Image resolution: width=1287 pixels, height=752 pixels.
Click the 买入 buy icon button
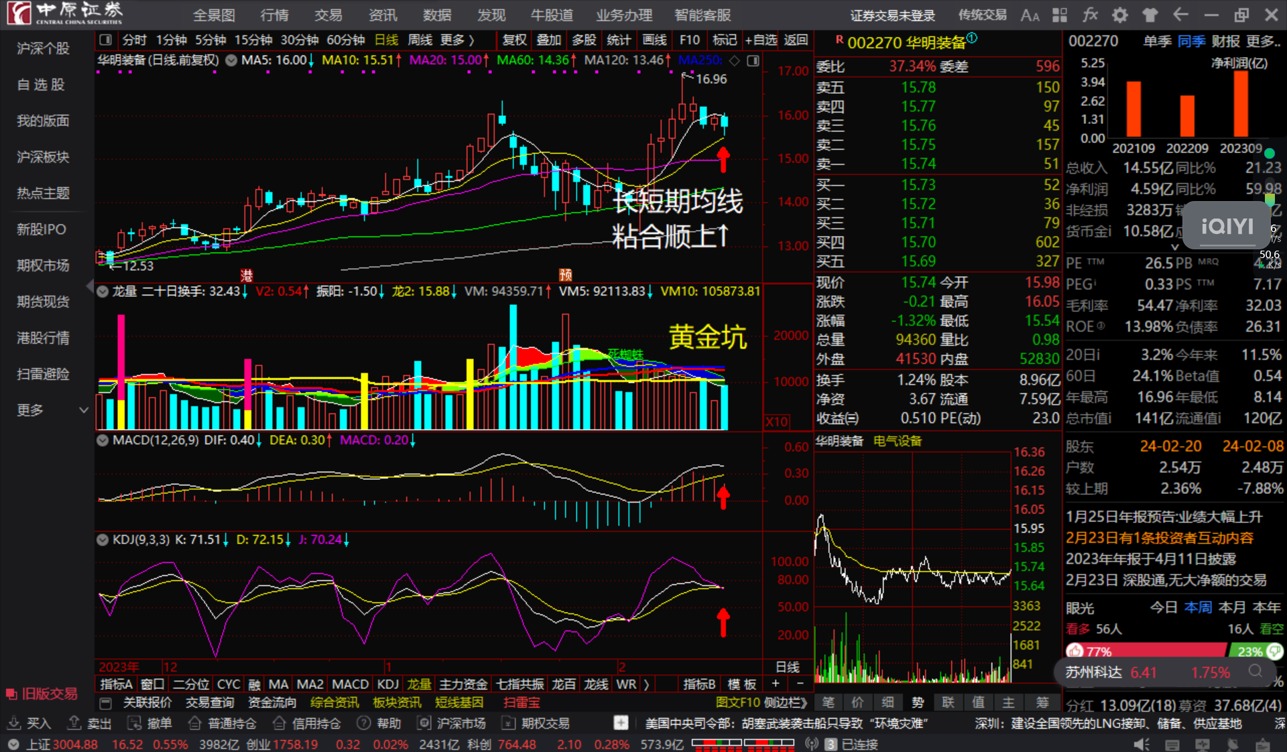point(29,723)
